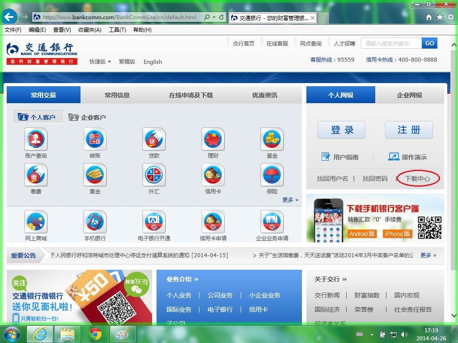Click the volume speaker tray icon

(404, 335)
